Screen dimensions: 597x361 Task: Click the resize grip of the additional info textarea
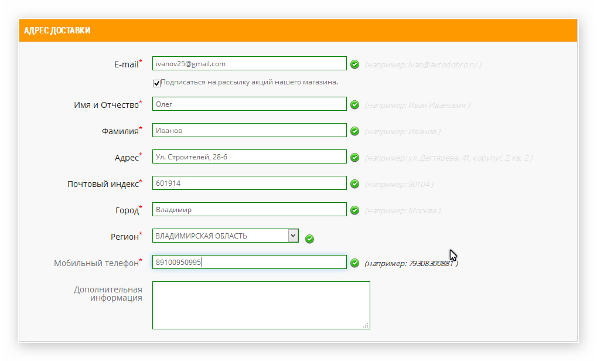click(x=366, y=326)
